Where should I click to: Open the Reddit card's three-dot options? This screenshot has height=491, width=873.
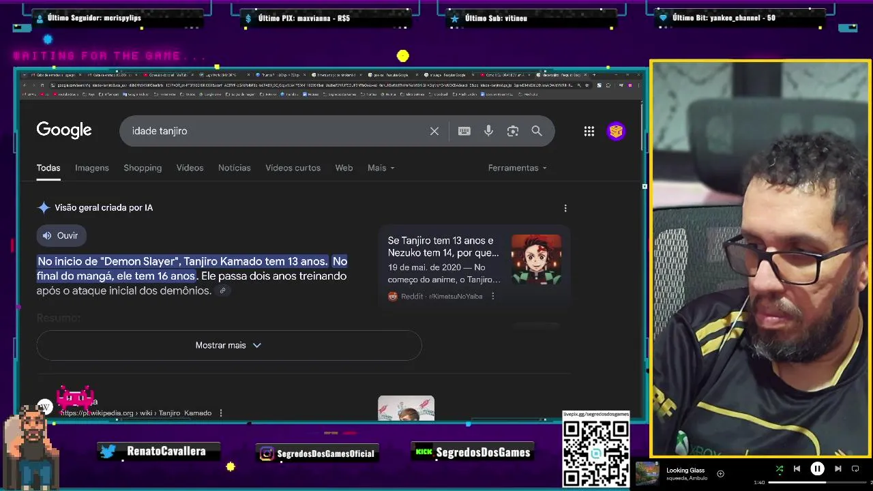(x=492, y=296)
